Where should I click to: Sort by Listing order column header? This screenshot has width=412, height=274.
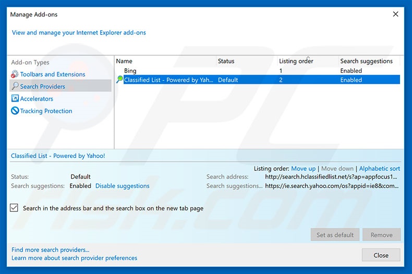(x=296, y=61)
